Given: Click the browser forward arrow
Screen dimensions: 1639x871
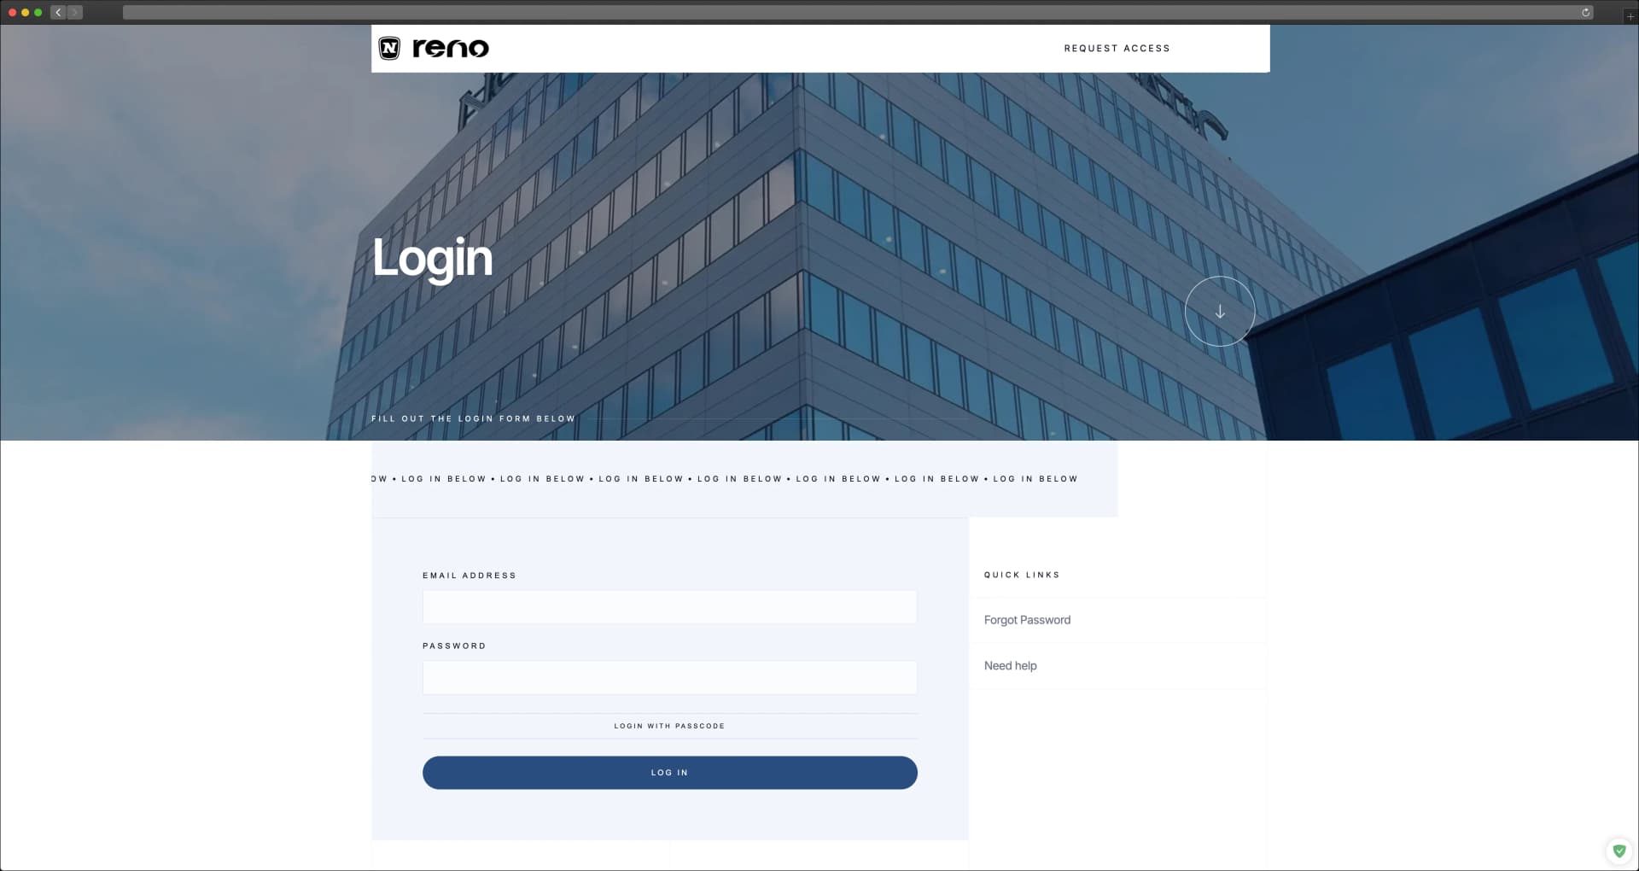Looking at the screenshot, I should pos(75,12).
